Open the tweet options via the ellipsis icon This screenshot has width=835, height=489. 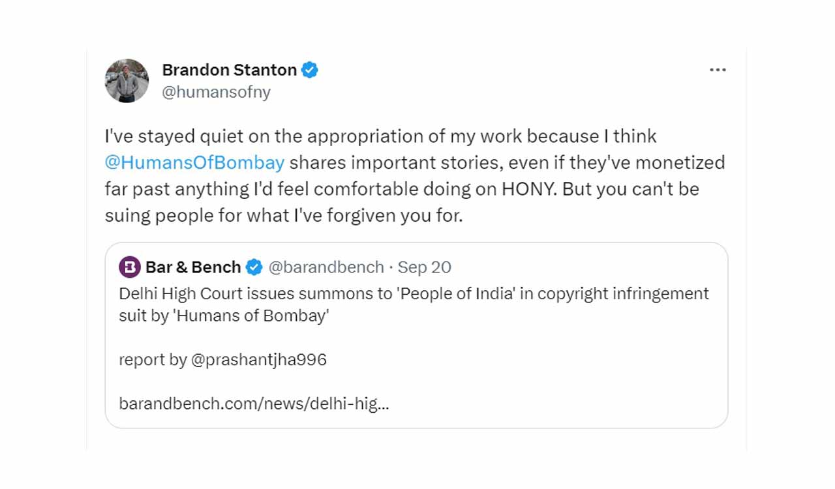718,70
